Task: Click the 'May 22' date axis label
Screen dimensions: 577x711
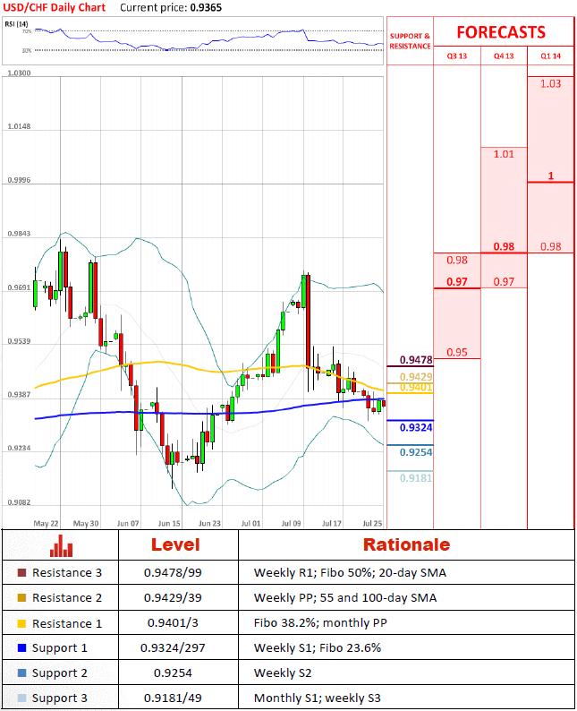Action: click(46, 523)
